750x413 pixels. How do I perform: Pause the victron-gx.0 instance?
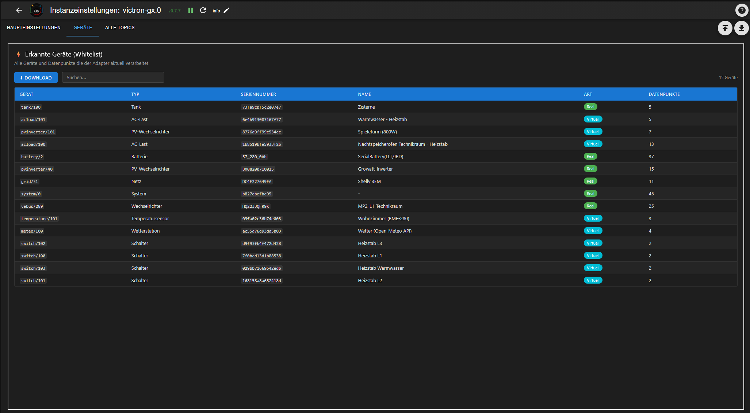pyautogui.click(x=191, y=10)
